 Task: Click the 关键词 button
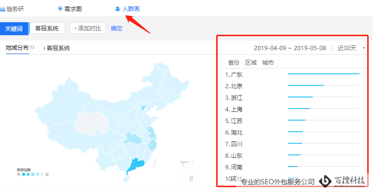tap(14, 28)
